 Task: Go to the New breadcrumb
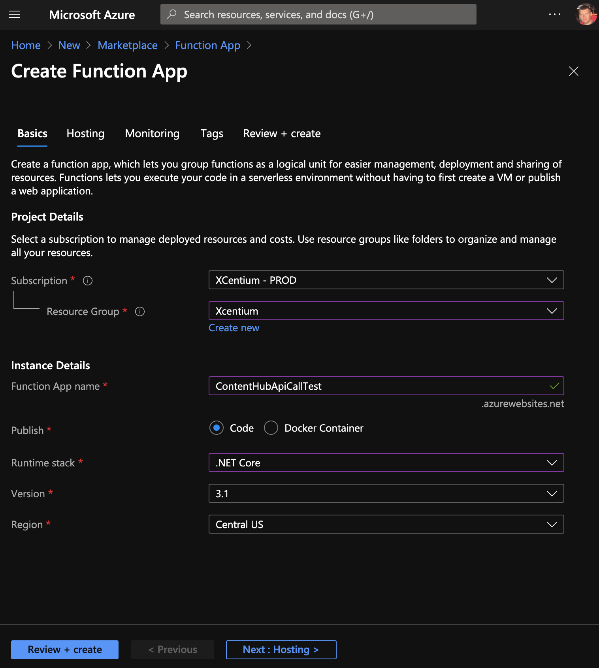coord(69,45)
